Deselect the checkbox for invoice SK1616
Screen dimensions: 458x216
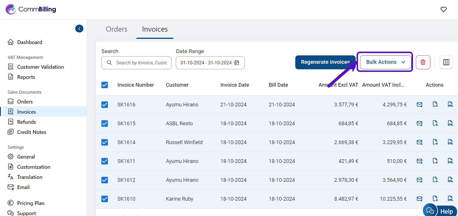click(105, 105)
